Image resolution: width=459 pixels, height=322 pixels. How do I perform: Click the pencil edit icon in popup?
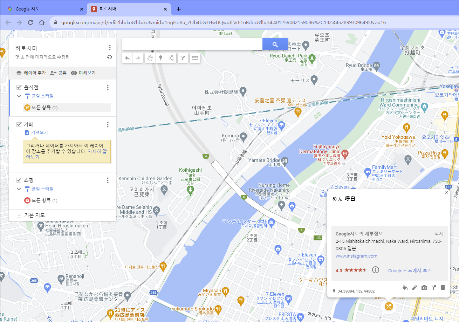coord(415,288)
